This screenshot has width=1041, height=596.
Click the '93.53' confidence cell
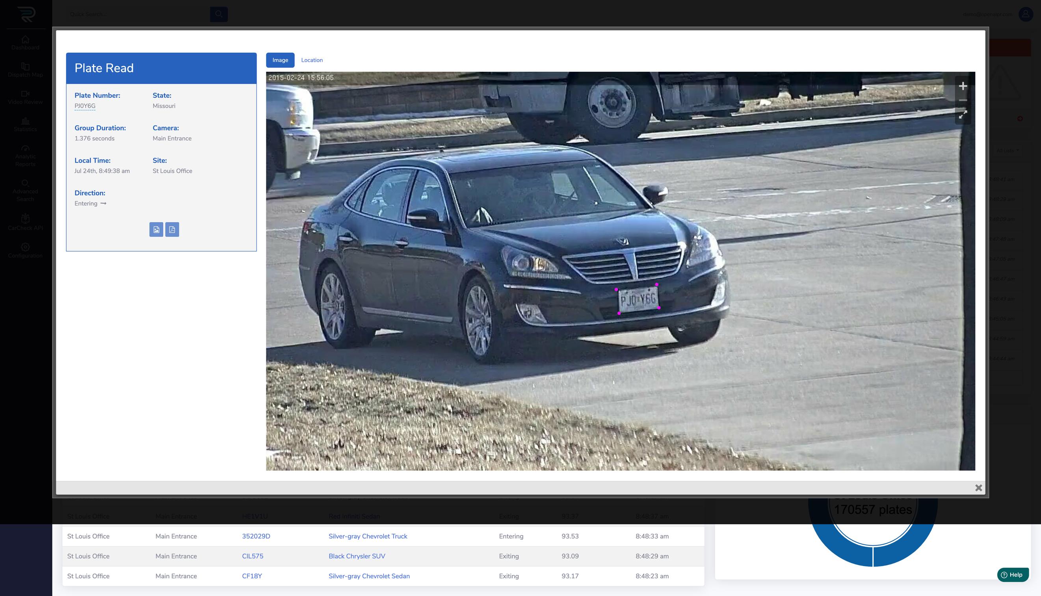(x=570, y=536)
